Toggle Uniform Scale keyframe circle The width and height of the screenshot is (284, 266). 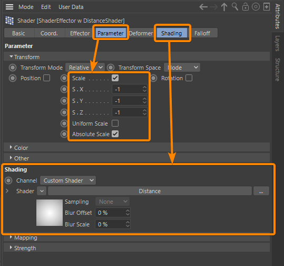click(x=64, y=123)
